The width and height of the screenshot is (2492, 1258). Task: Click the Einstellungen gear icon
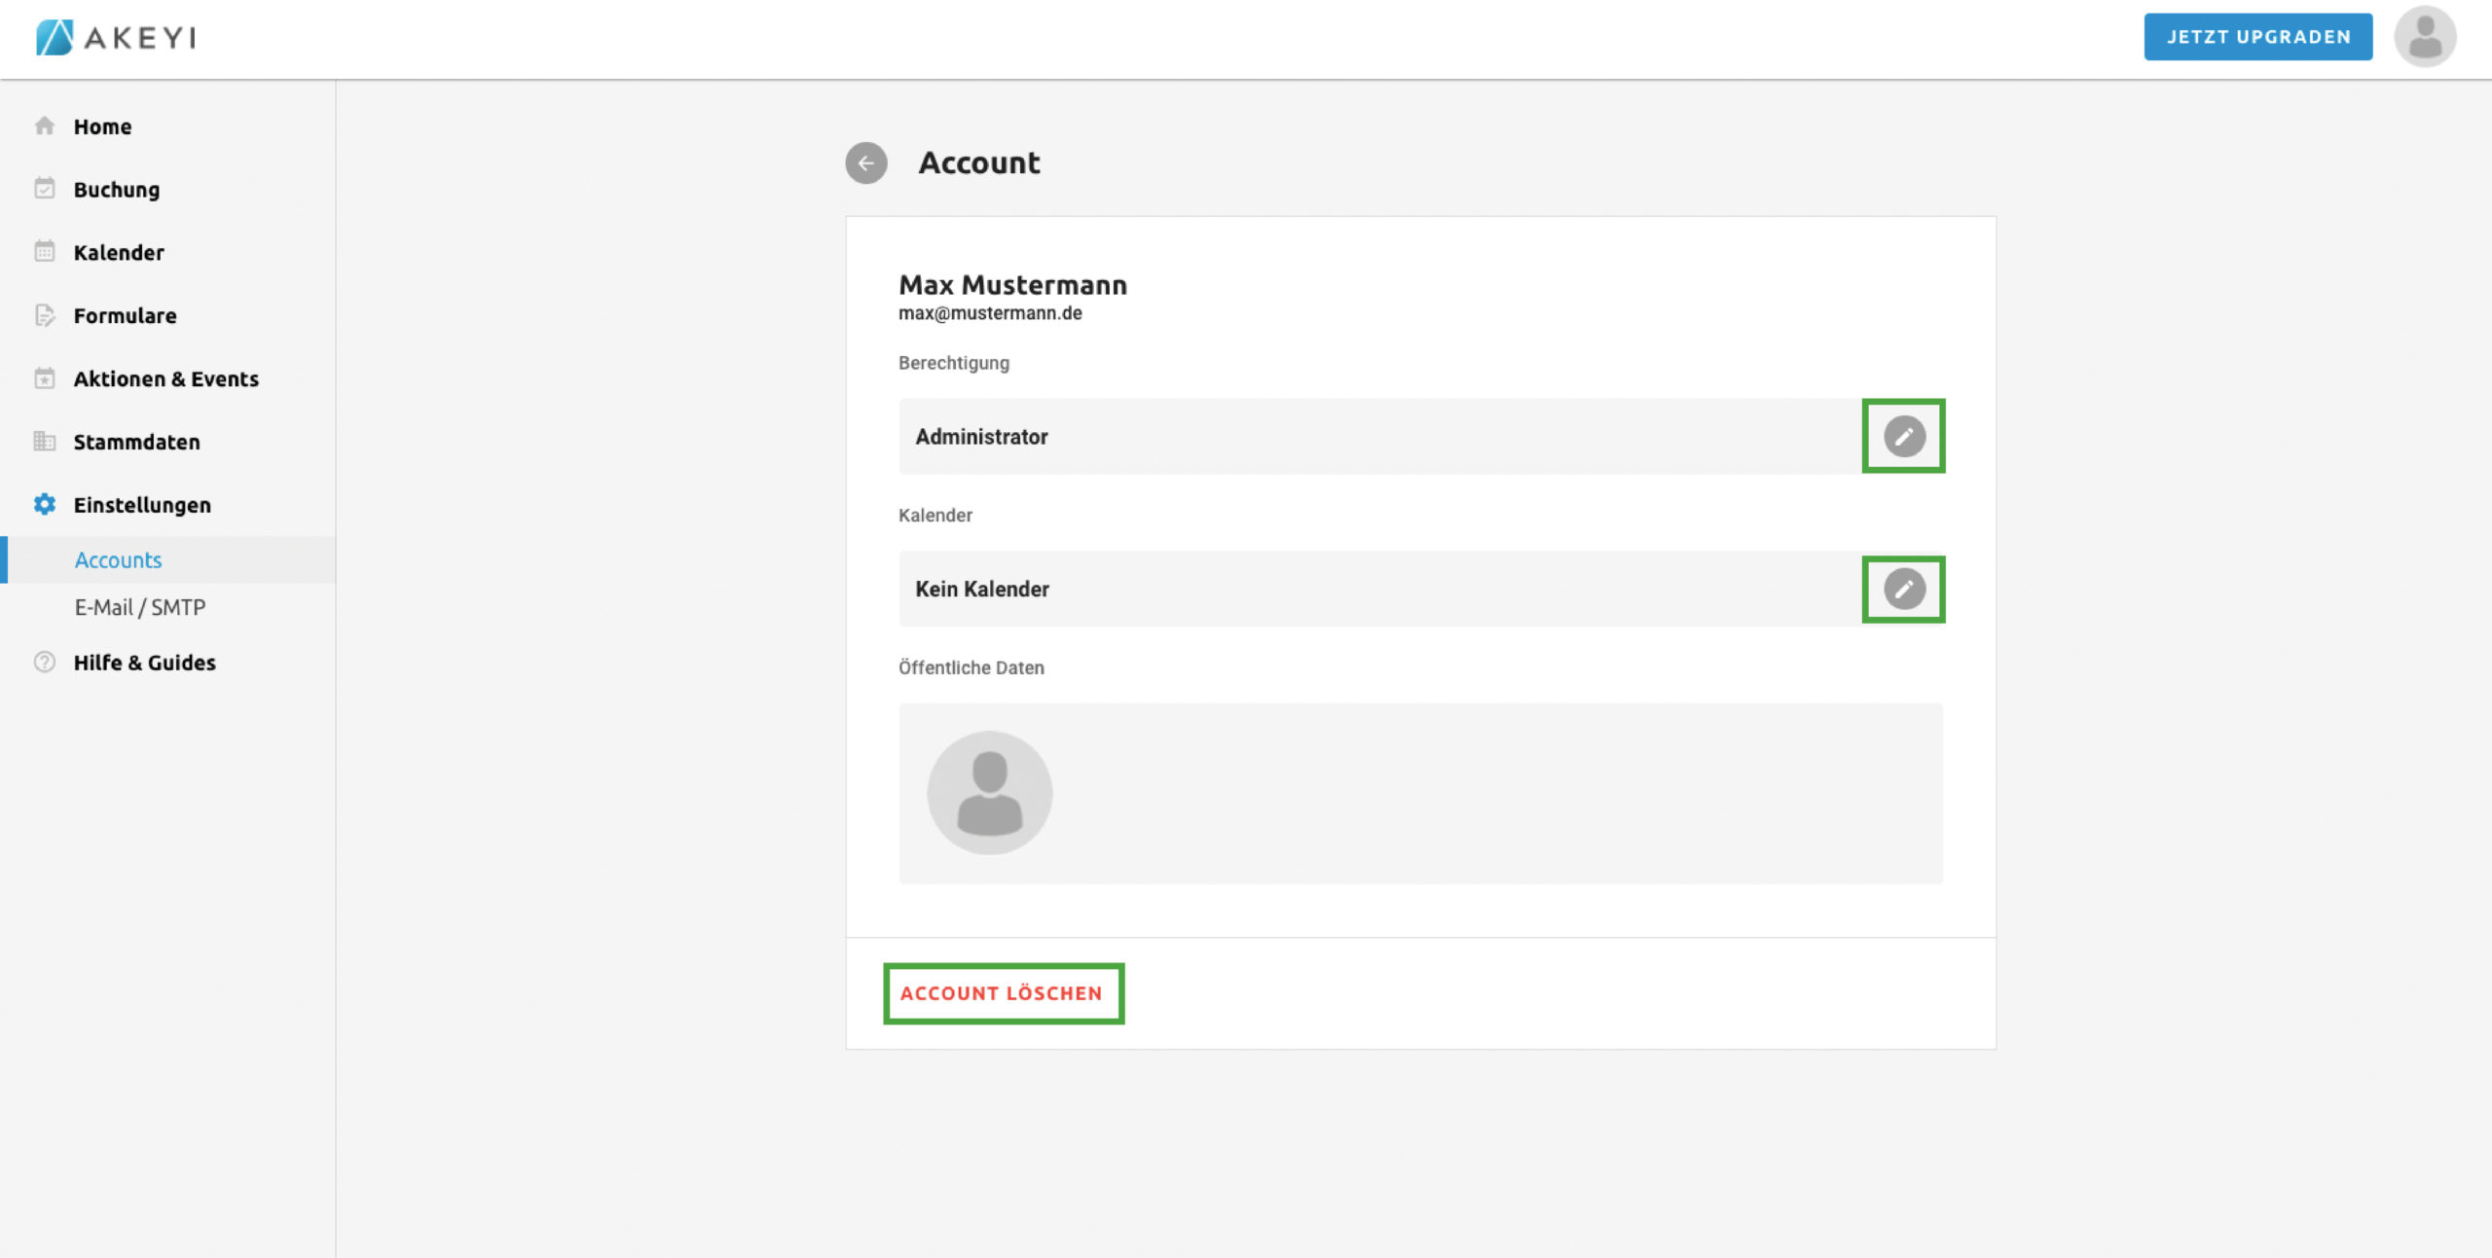click(x=45, y=504)
